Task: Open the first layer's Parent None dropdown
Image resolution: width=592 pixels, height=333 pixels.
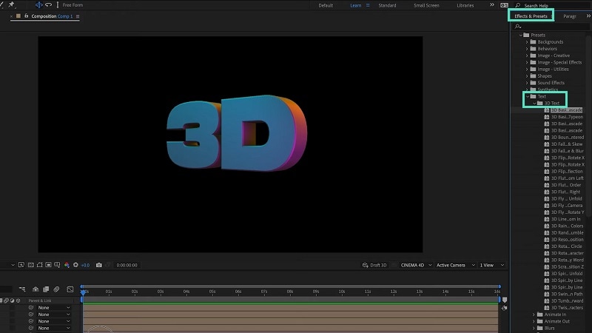Action: click(54, 308)
